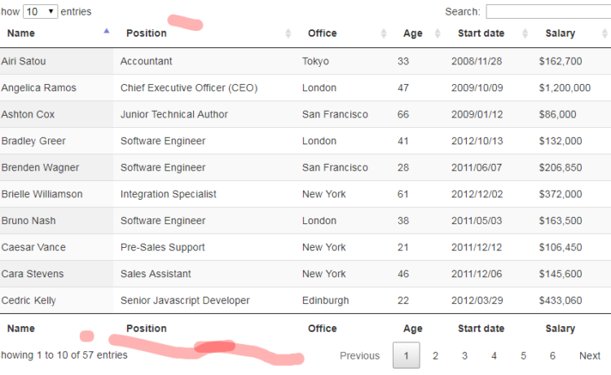Viewport: 611px width, 375px height.
Task: Sort by the Age column header
Action: point(413,33)
